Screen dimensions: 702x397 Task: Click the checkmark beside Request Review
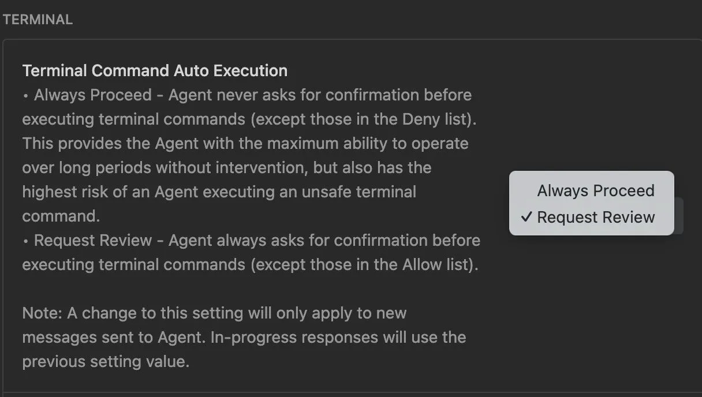point(526,217)
